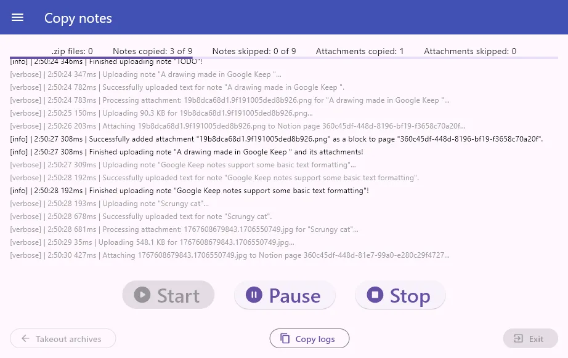Select log line 'Uploading 548.1 KB' entry
The width and height of the screenshot is (568, 358).
coord(152,242)
